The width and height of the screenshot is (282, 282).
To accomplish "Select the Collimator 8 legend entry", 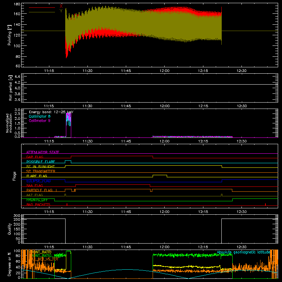I will (x=39, y=116).
